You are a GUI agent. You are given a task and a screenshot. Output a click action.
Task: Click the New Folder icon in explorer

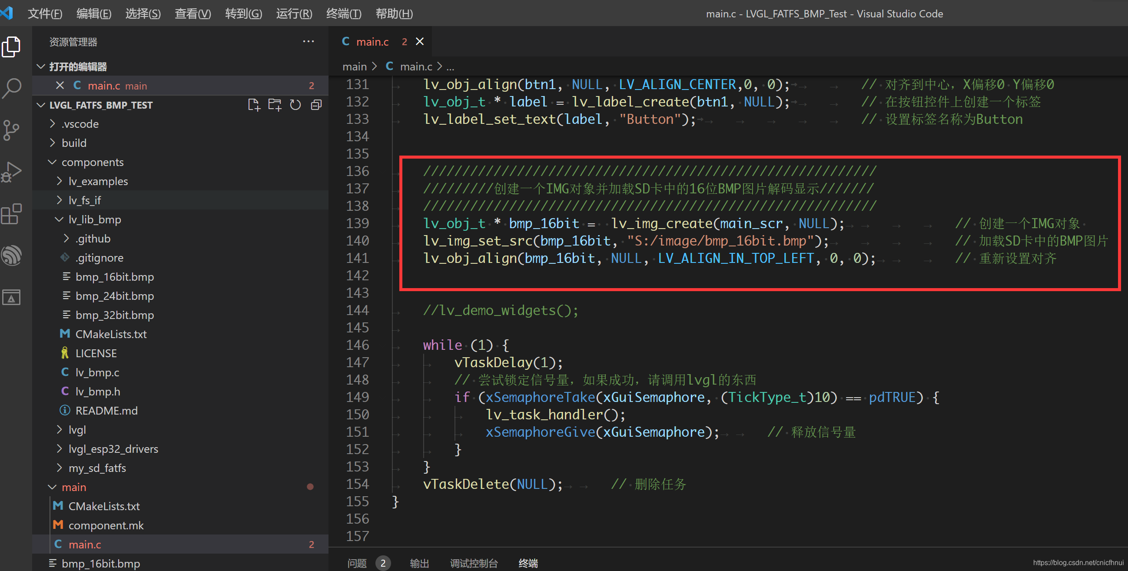pyautogui.click(x=275, y=105)
